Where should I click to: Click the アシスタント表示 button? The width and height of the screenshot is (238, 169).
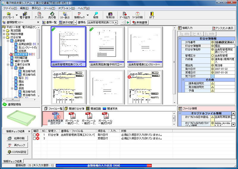pos(223,28)
